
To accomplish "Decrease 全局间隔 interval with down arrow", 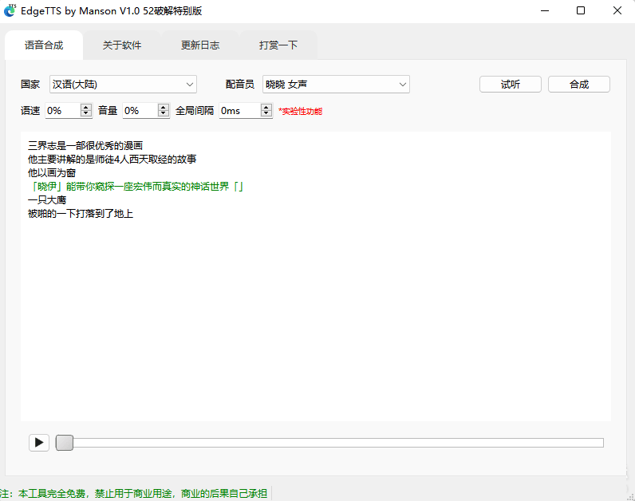I will pos(267,114).
